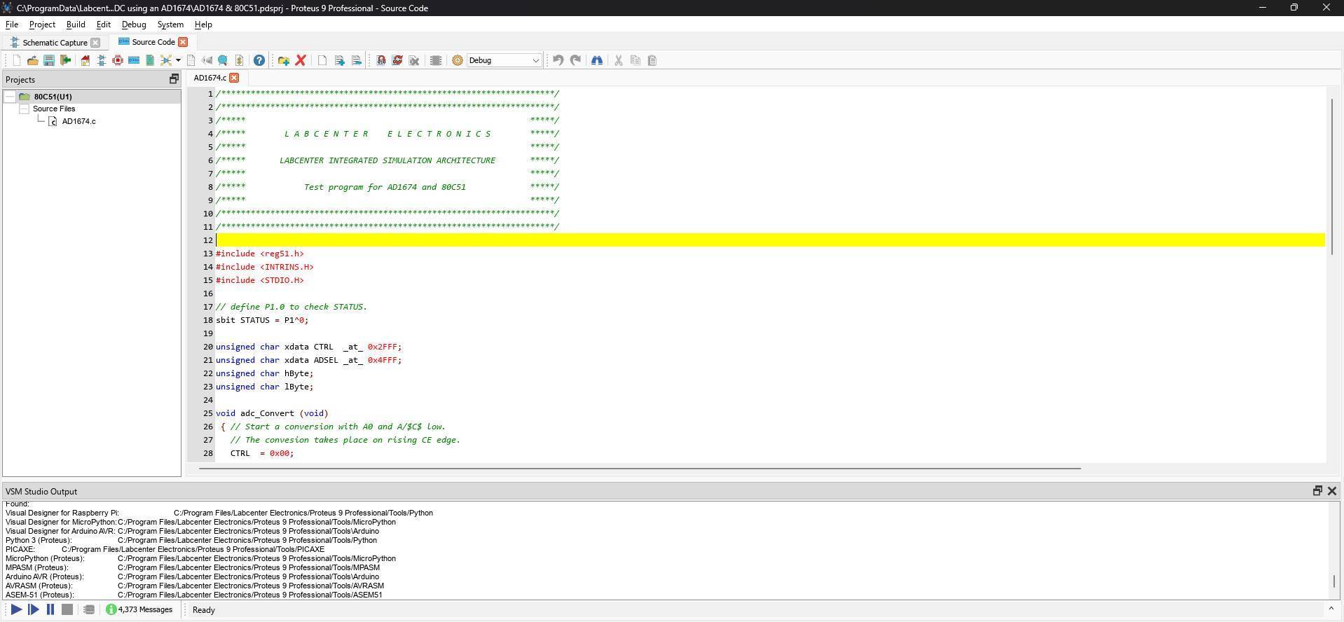Click the 4,373 Messages indicator
Image resolution: width=1344 pixels, height=622 pixels.
pyautogui.click(x=139, y=610)
